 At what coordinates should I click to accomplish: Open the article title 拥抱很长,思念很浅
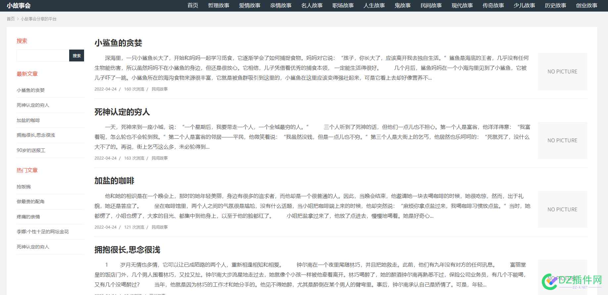click(127, 250)
